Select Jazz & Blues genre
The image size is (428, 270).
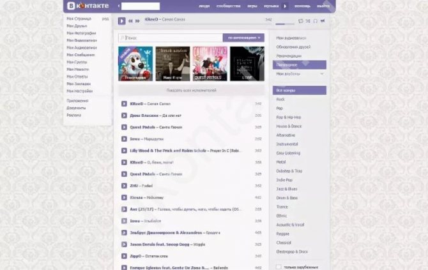[287, 189]
